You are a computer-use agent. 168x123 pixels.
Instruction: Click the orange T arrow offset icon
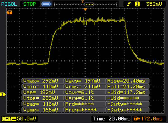pyautogui.click(x=137, y=119)
